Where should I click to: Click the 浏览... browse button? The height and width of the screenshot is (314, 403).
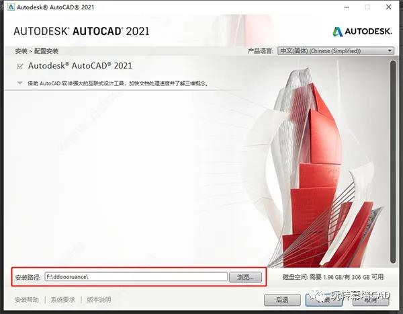click(x=245, y=277)
